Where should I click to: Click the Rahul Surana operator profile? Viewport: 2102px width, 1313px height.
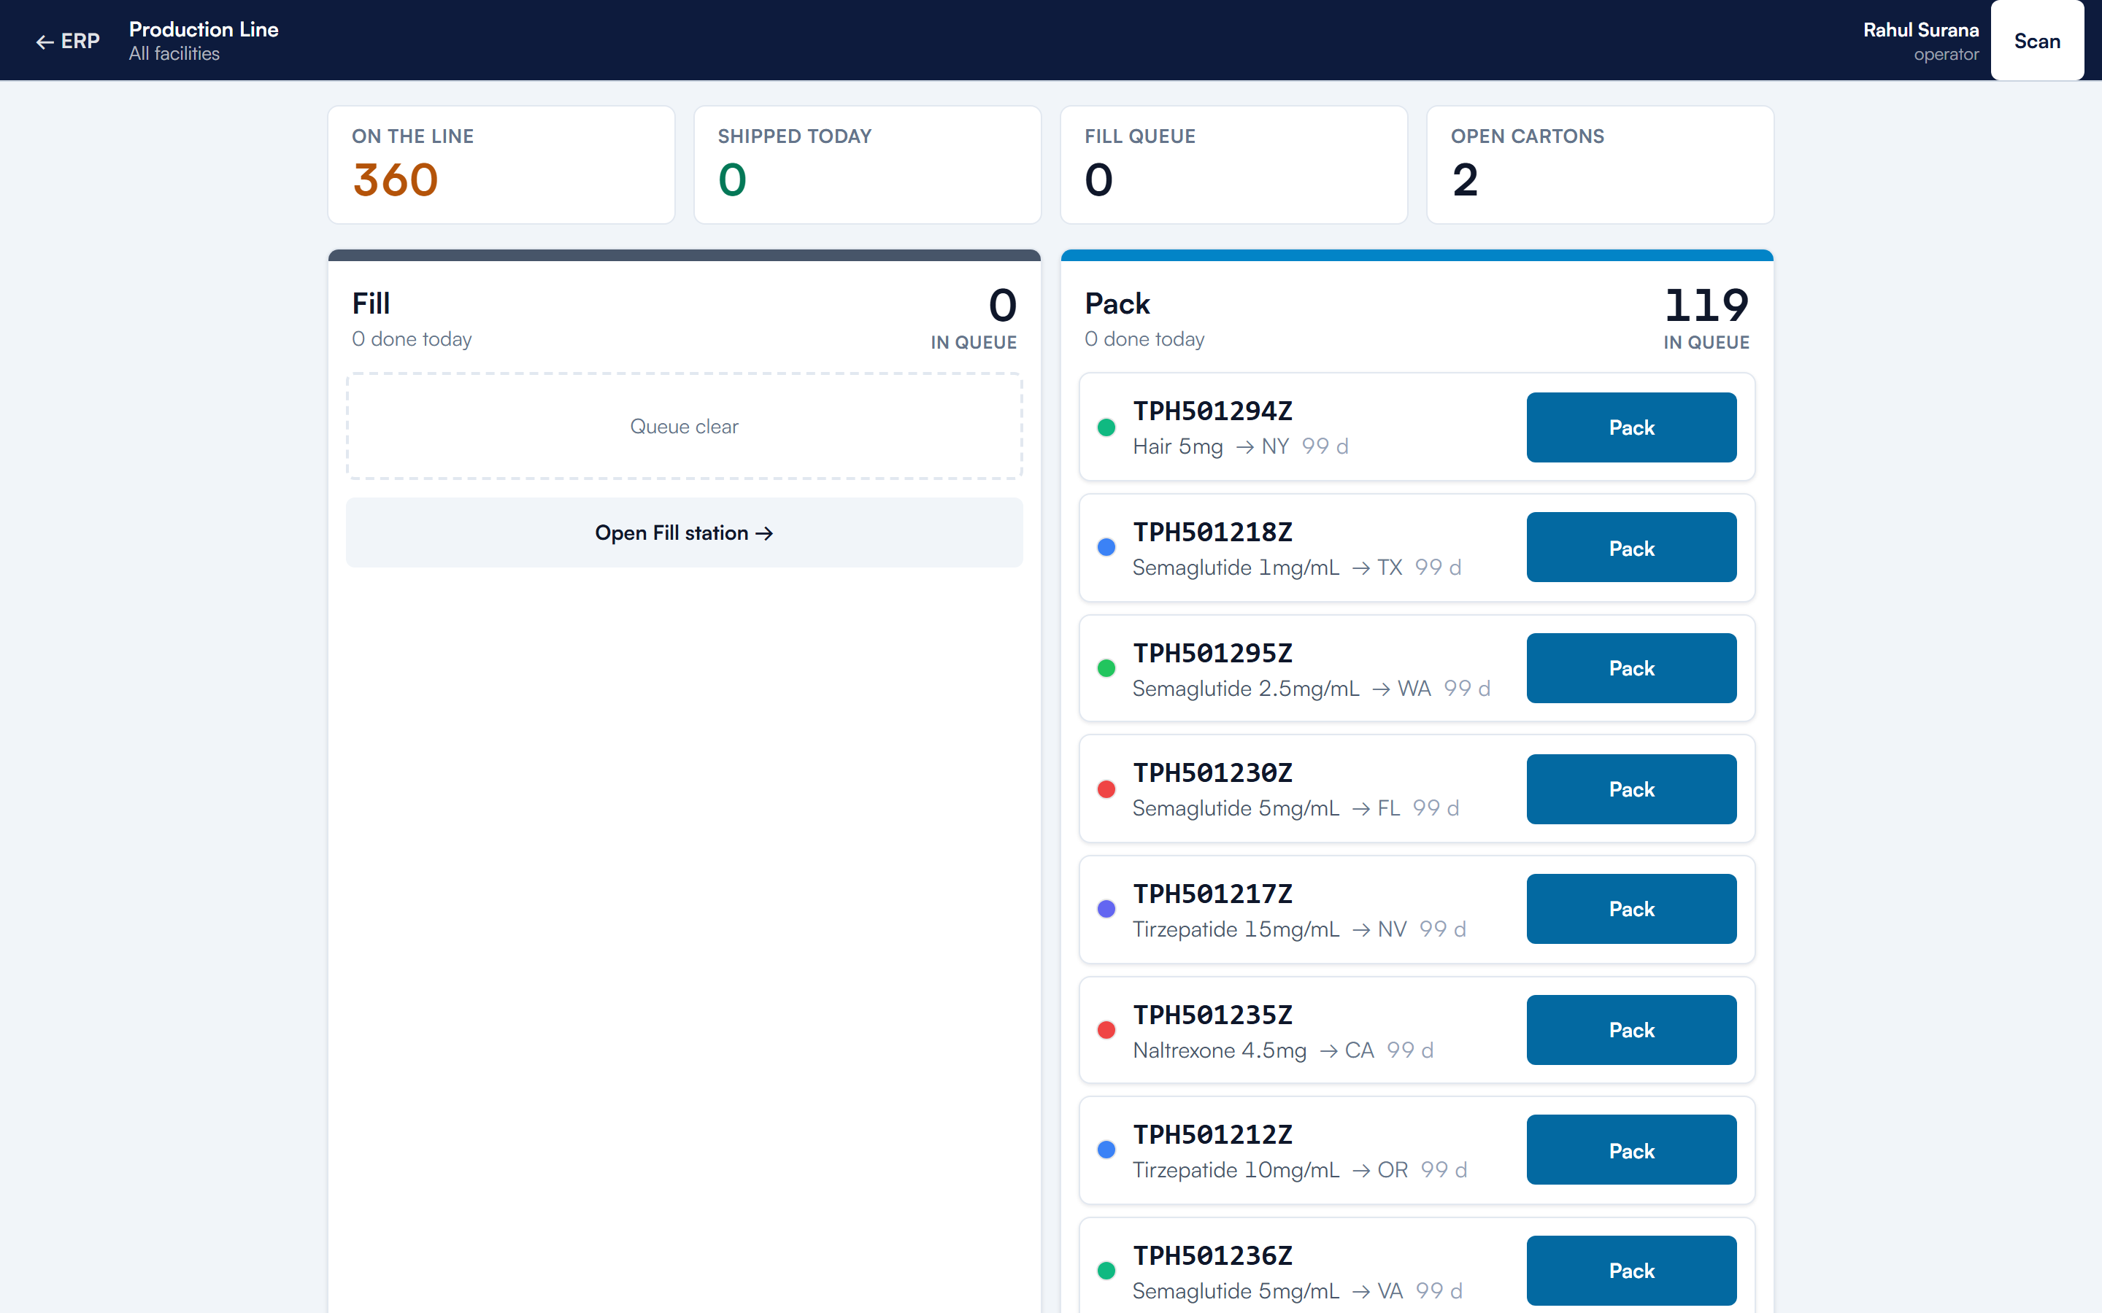[x=1920, y=41]
